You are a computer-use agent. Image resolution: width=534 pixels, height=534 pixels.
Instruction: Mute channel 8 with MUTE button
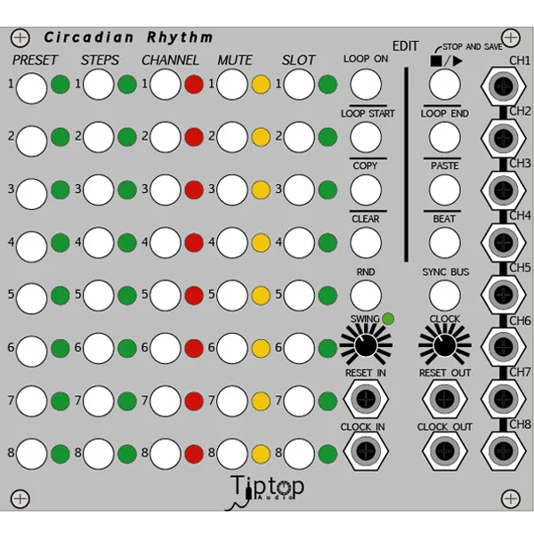click(x=232, y=454)
